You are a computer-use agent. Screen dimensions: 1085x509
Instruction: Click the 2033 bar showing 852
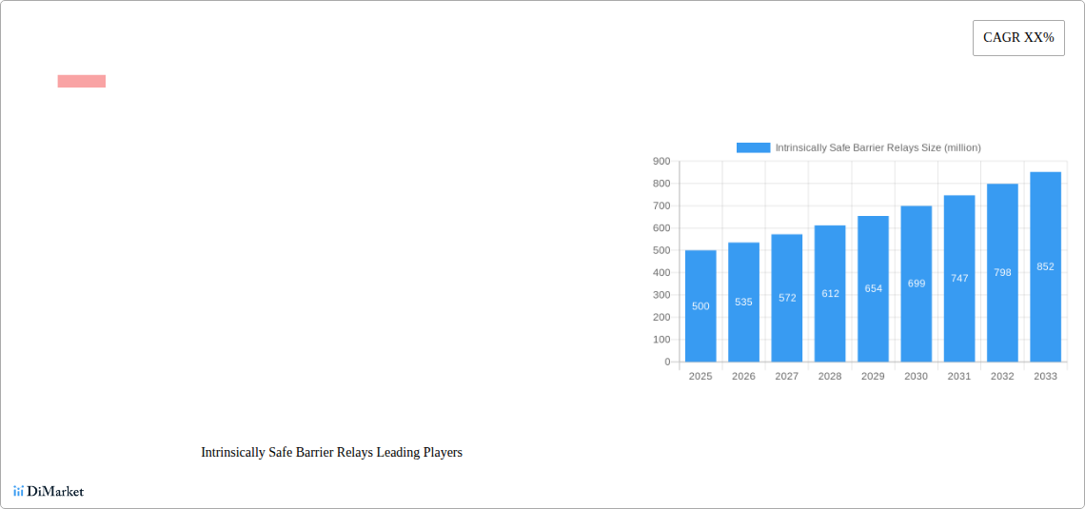pyautogui.click(x=1045, y=267)
